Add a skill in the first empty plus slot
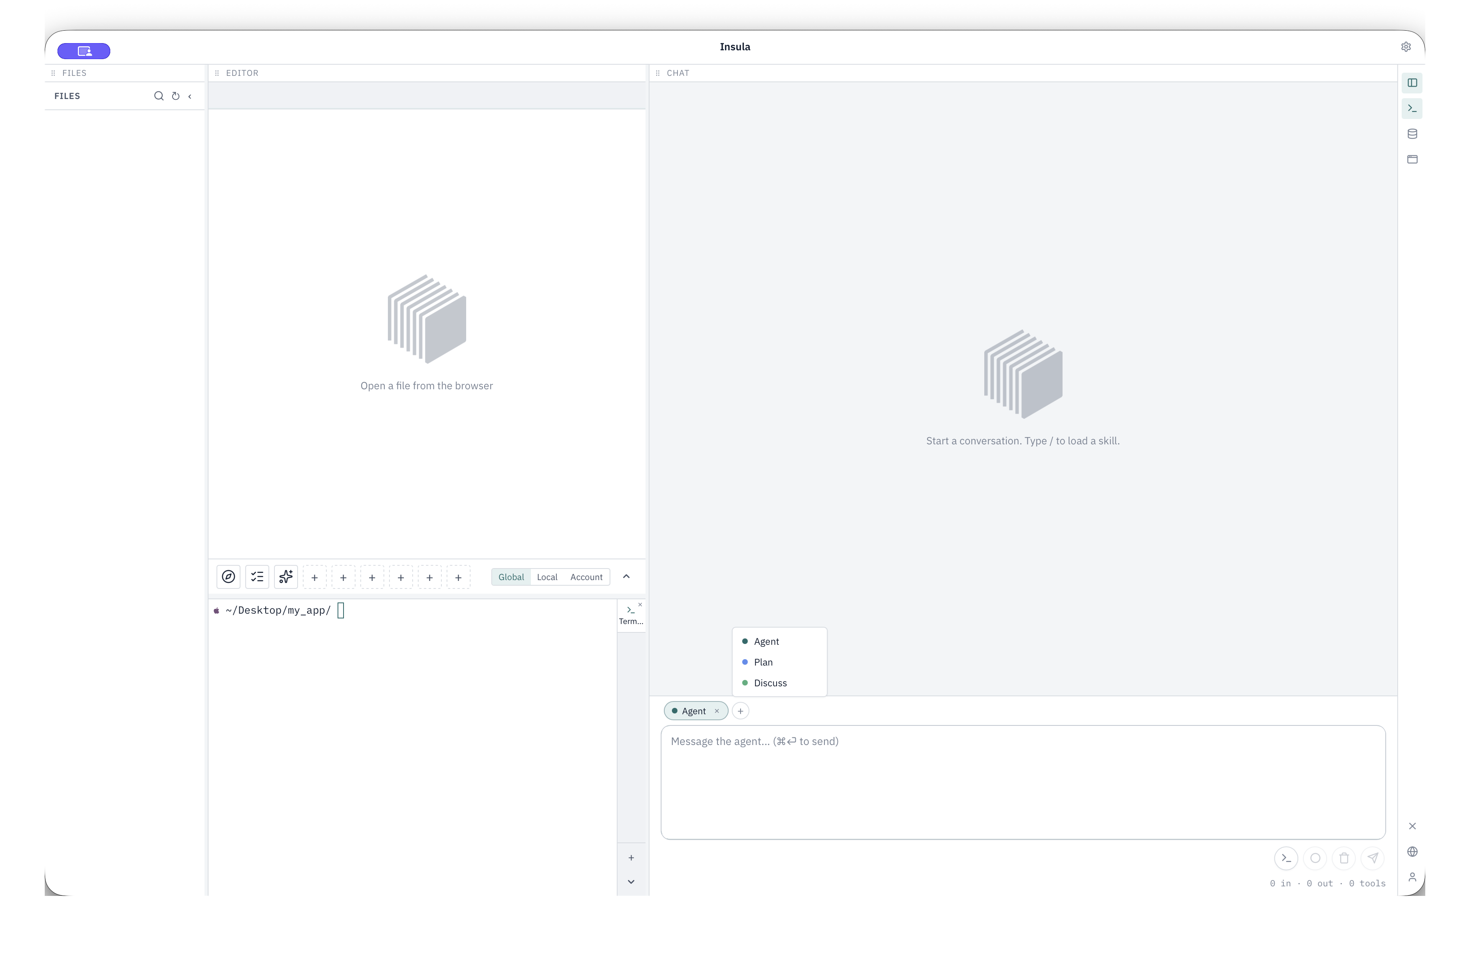The image size is (1470, 955). pyautogui.click(x=314, y=577)
